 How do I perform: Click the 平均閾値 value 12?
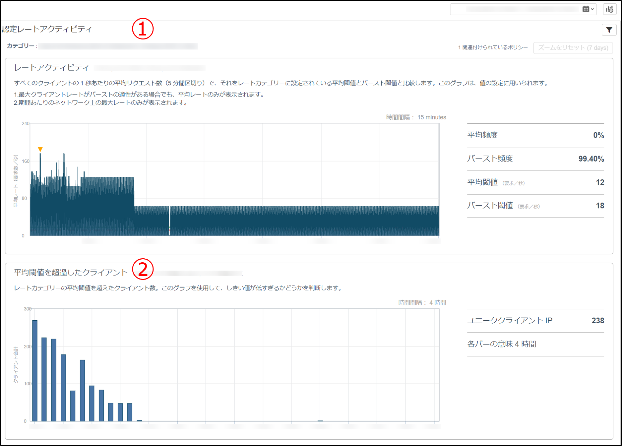pyautogui.click(x=599, y=182)
